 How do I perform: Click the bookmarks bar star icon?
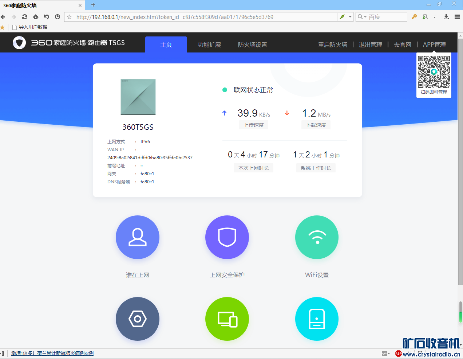click(3, 27)
